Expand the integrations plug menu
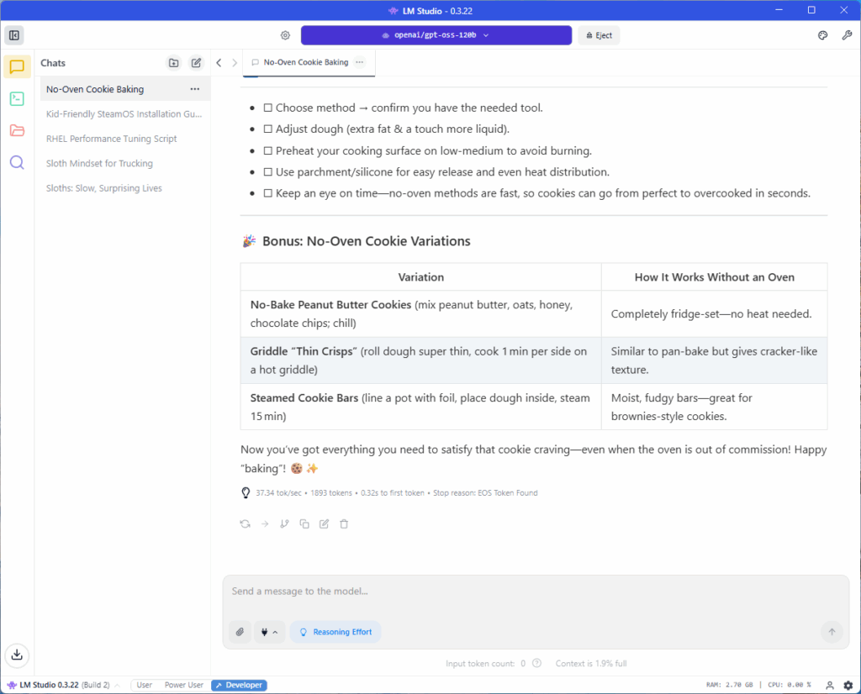 point(269,632)
